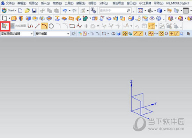Expand the render style dropdown arrow
The image size is (192, 138).
point(165,11)
